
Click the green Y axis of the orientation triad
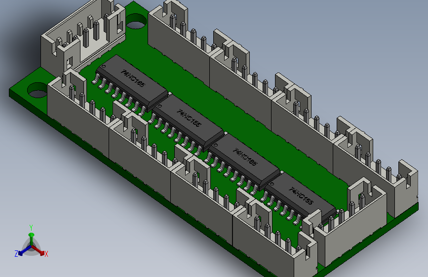(32, 239)
